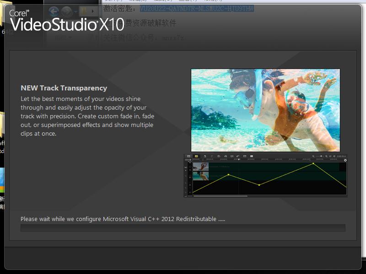366x274 pixels.
Task: Click the "NEW Track Transparency" heading
Action: click(64, 88)
